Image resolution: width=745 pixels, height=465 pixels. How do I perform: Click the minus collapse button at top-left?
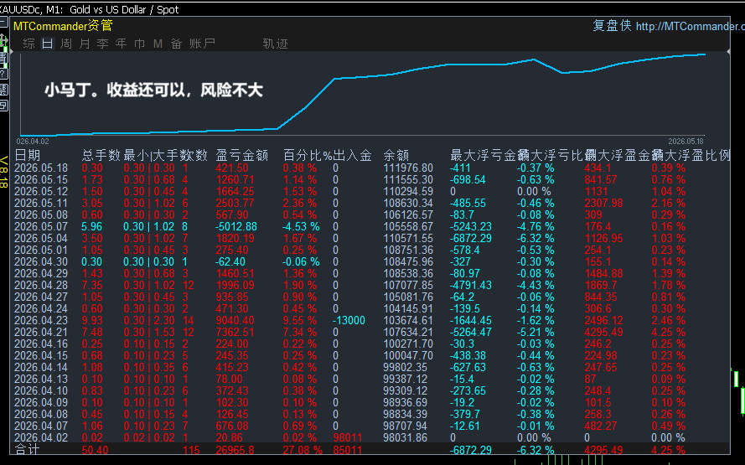(3, 22)
